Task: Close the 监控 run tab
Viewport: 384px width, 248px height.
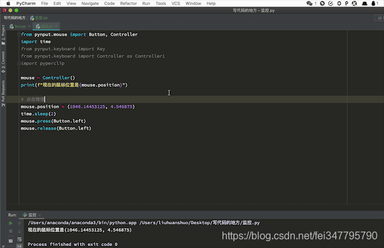Action: point(40,215)
